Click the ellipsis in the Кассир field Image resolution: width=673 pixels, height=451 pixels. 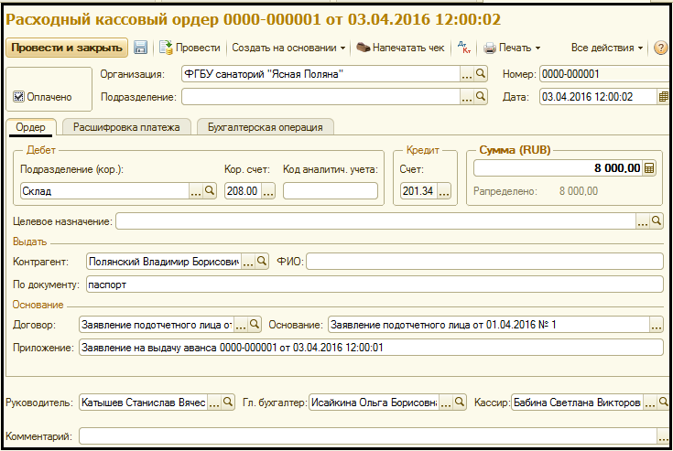(x=650, y=403)
